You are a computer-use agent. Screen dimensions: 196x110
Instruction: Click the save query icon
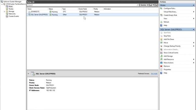[151, 5]
